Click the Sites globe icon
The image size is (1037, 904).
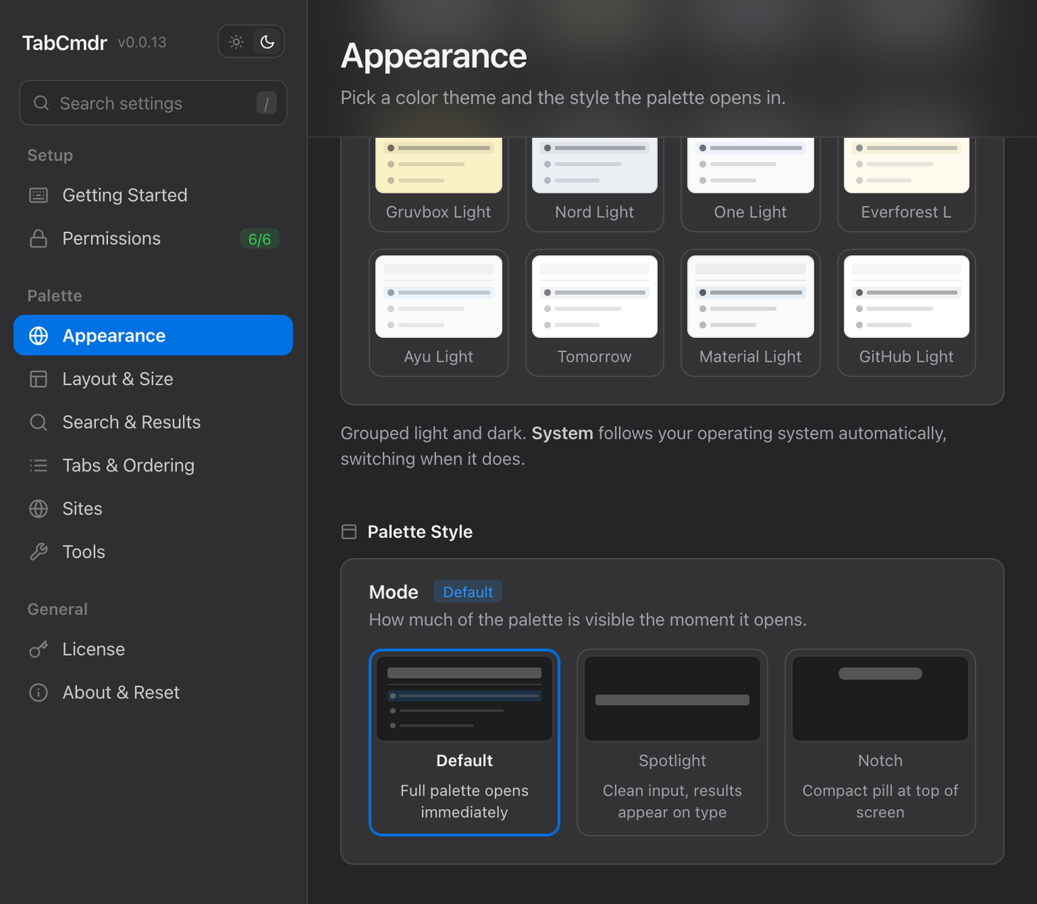point(39,509)
